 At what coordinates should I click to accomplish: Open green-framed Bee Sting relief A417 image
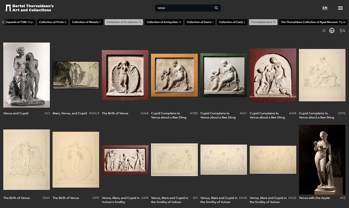(x=224, y=75)
